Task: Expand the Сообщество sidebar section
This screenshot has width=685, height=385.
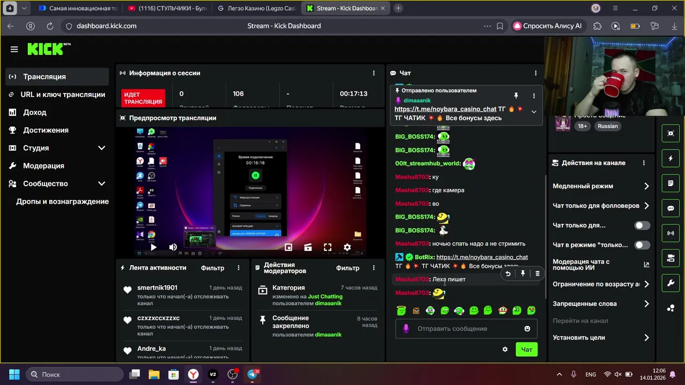Action: click(x=101, y=183)
